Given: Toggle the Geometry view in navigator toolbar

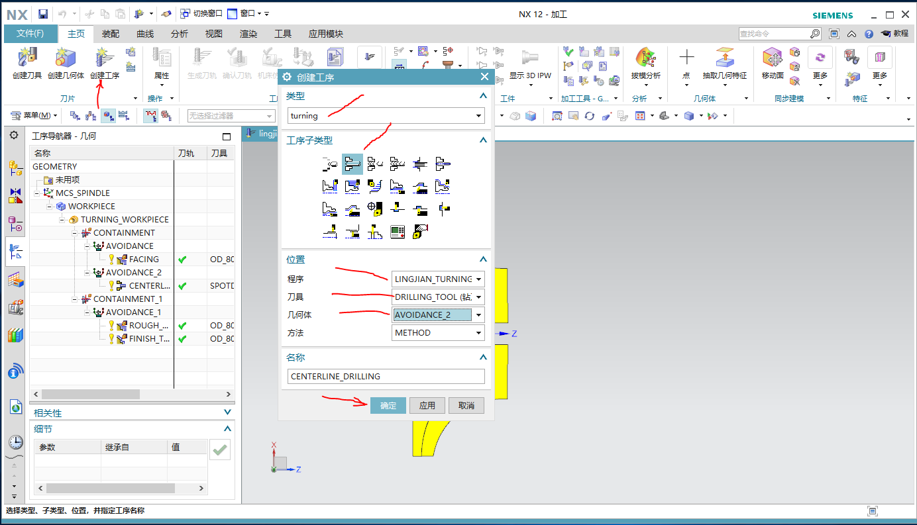Looking at the screenshot, I should click(x=107, y=116).
